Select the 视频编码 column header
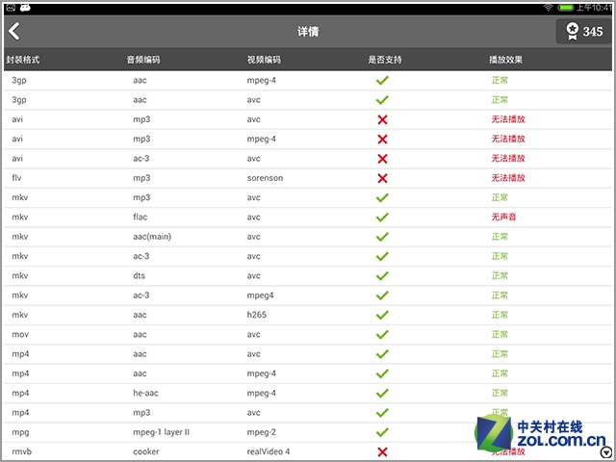 tap(264, 61)
